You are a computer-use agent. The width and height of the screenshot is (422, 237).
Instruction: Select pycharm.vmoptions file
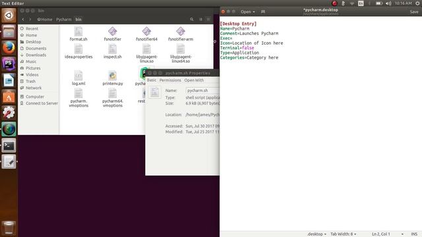(x=78, y=98)
